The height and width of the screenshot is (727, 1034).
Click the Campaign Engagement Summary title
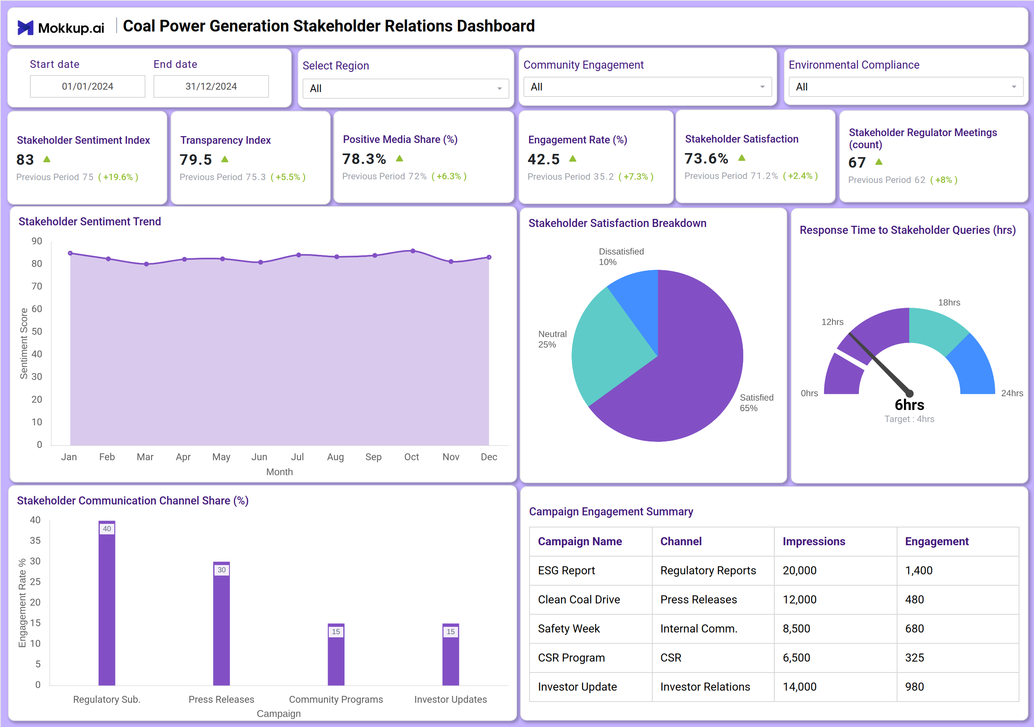(611, 512)
